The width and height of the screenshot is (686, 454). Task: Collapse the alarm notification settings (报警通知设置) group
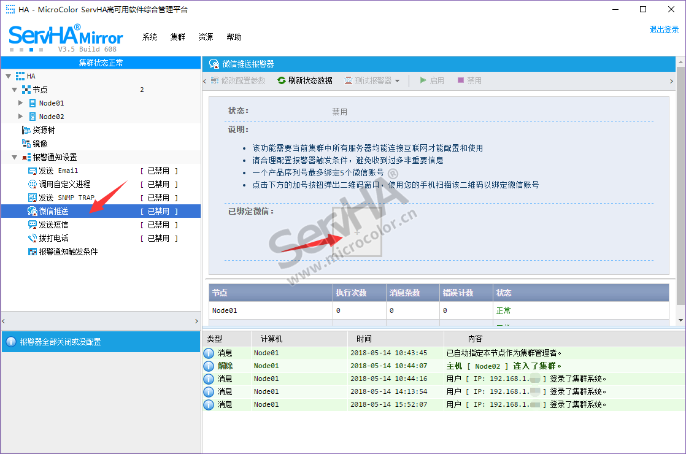tap(14, 158)
